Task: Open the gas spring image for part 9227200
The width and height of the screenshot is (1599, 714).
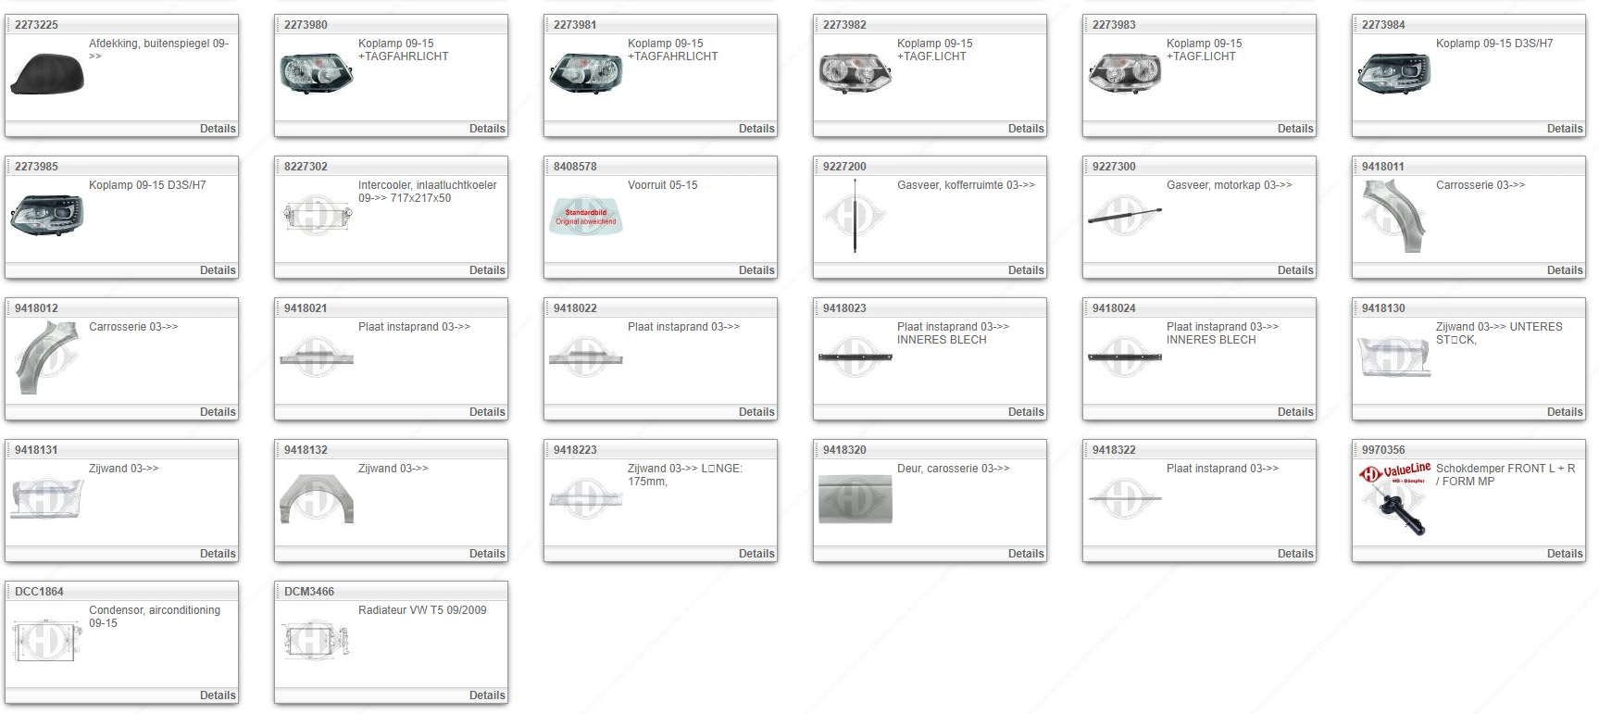Action: point(855,216)
